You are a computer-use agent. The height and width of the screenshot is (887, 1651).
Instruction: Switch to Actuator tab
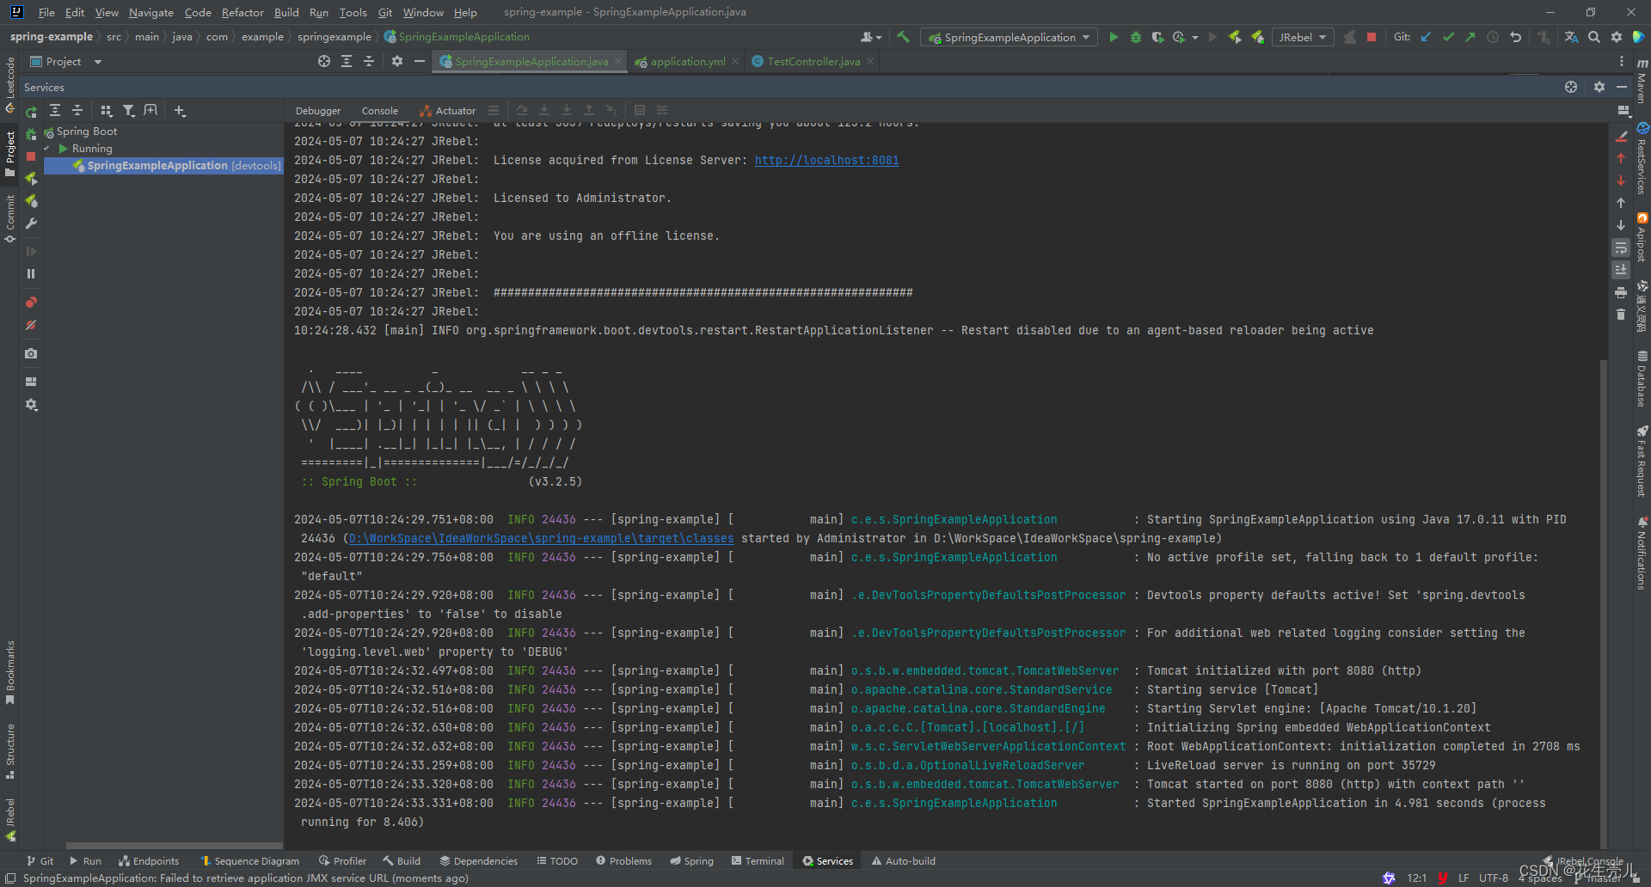pyautogui.click(x=448, y=111)
